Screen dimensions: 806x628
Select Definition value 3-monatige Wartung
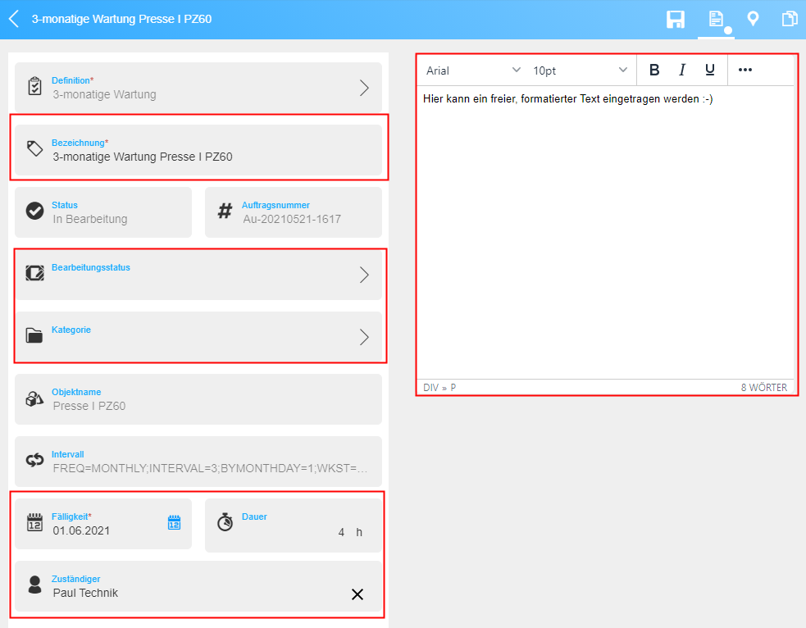coord(104,94)
